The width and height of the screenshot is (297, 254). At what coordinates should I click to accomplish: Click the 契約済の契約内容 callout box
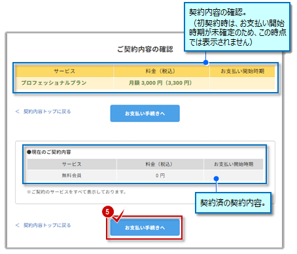click(233, 203)
